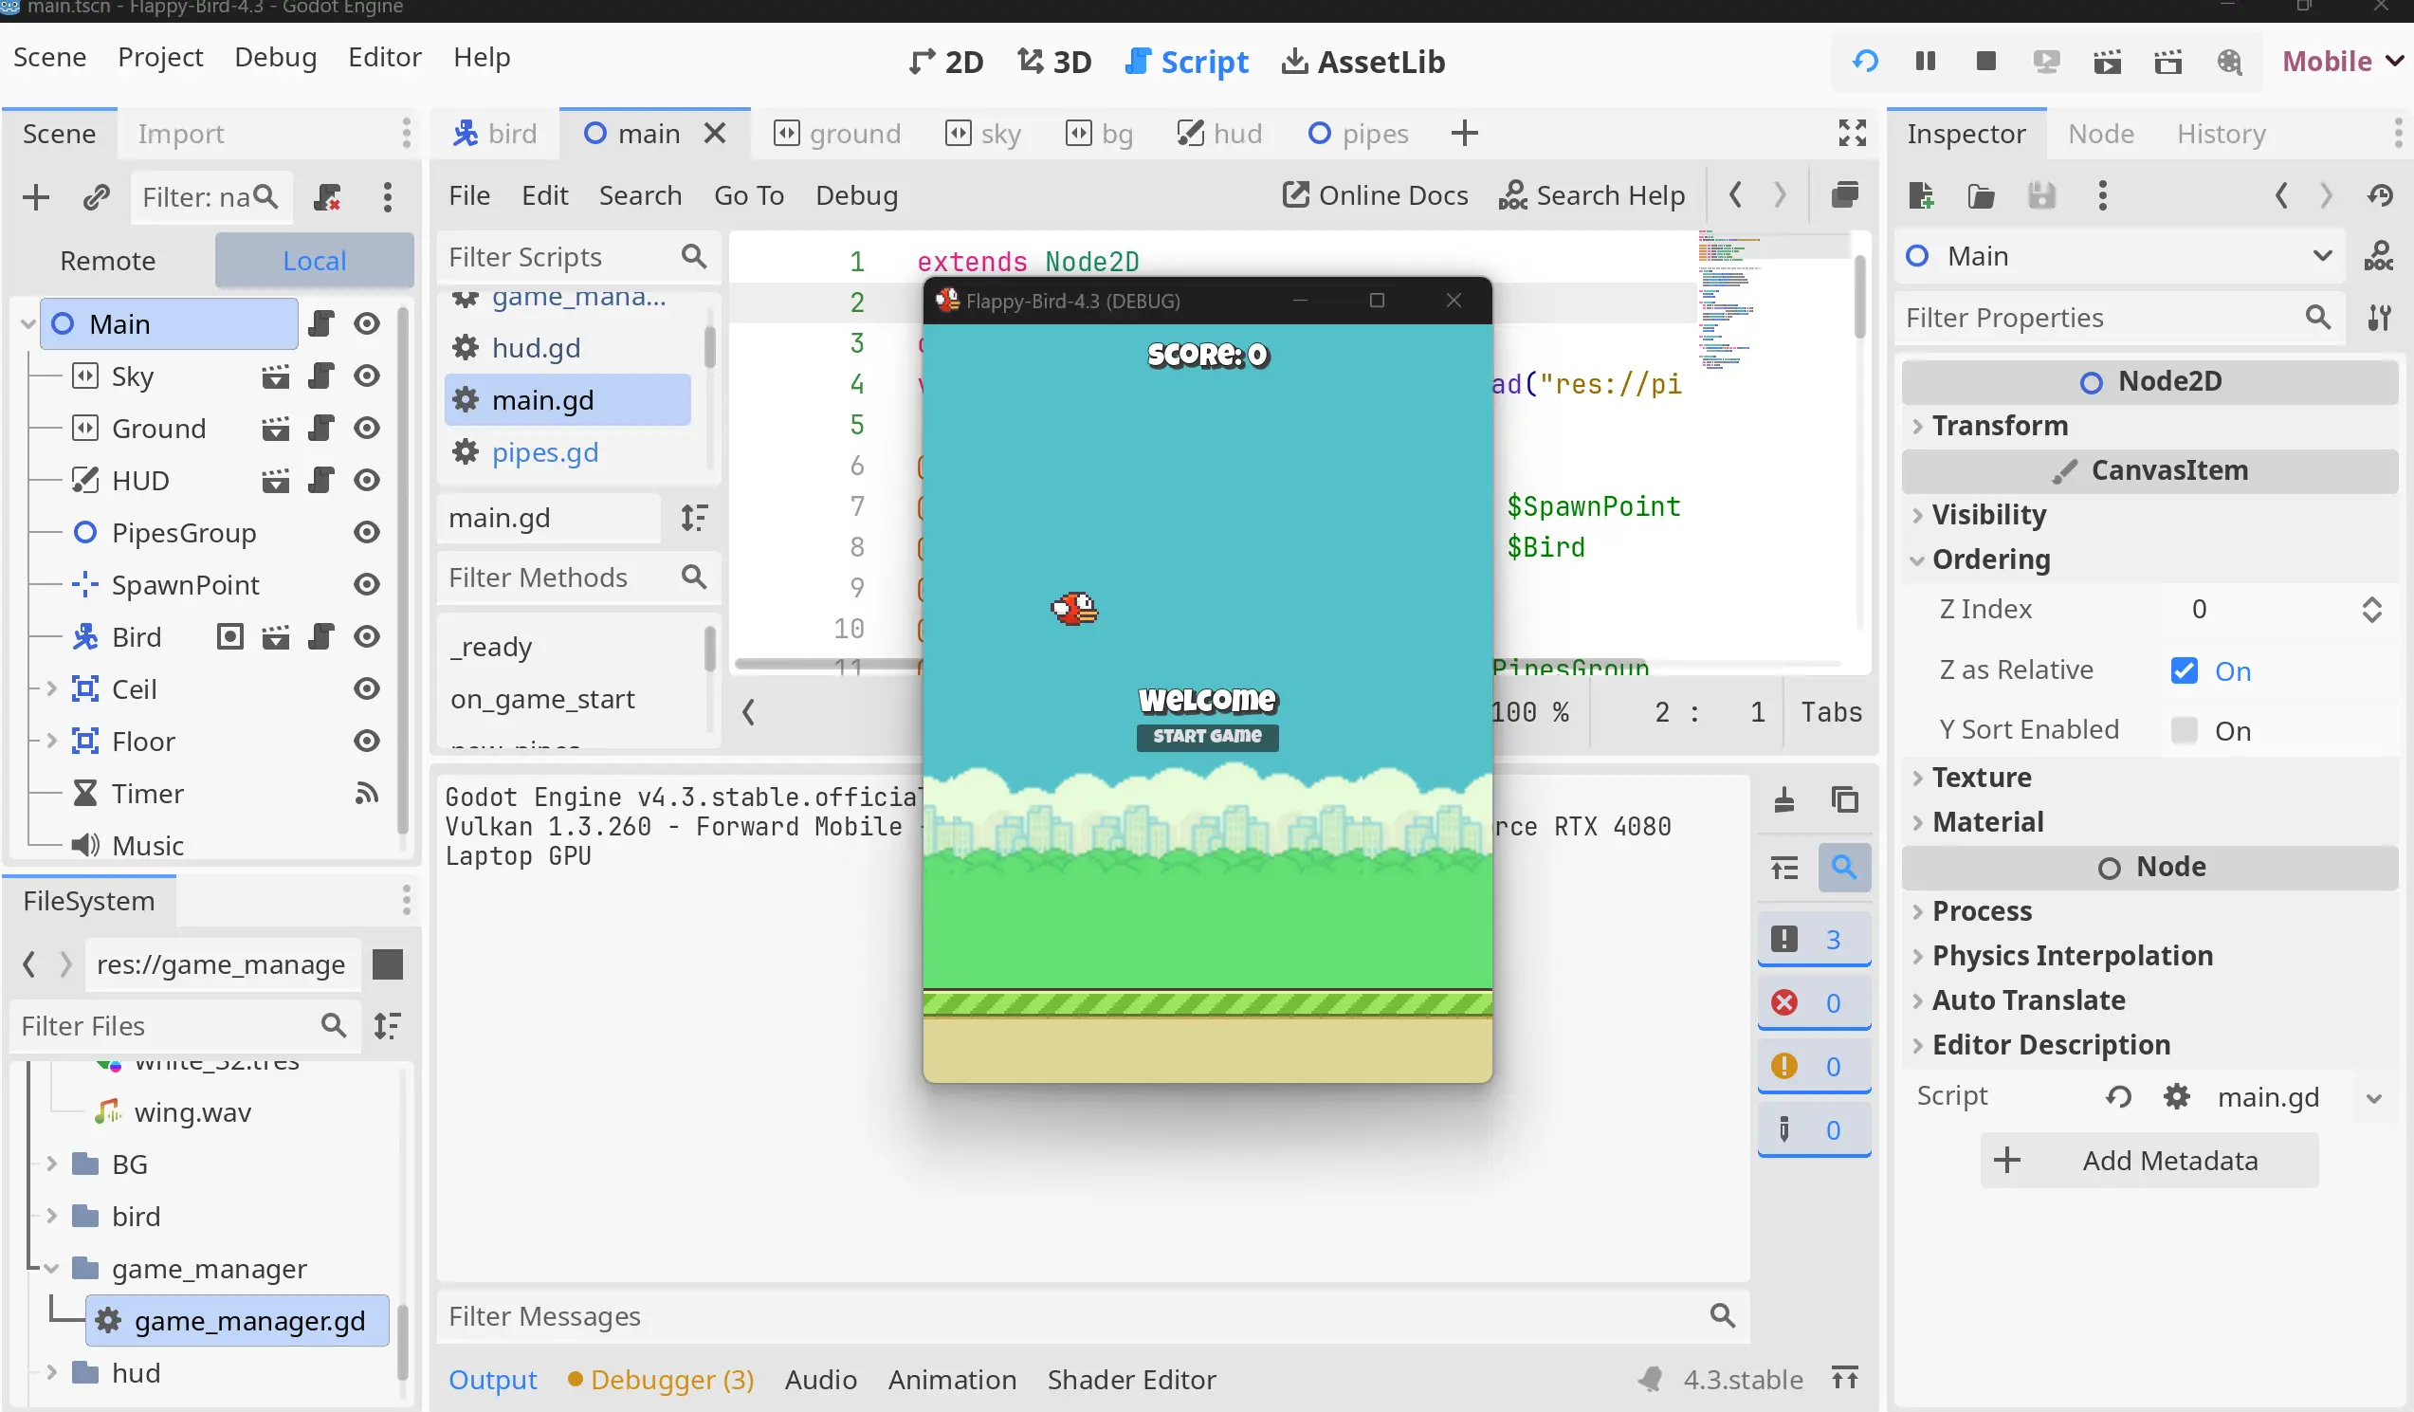Hide the PipesGroup node
This screenshot has width=2414, height=1412.
[x=366, y=533]
